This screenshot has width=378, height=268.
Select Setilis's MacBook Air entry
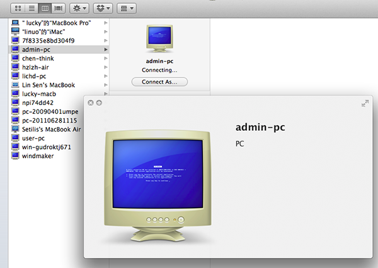click(x=47, y=130)
